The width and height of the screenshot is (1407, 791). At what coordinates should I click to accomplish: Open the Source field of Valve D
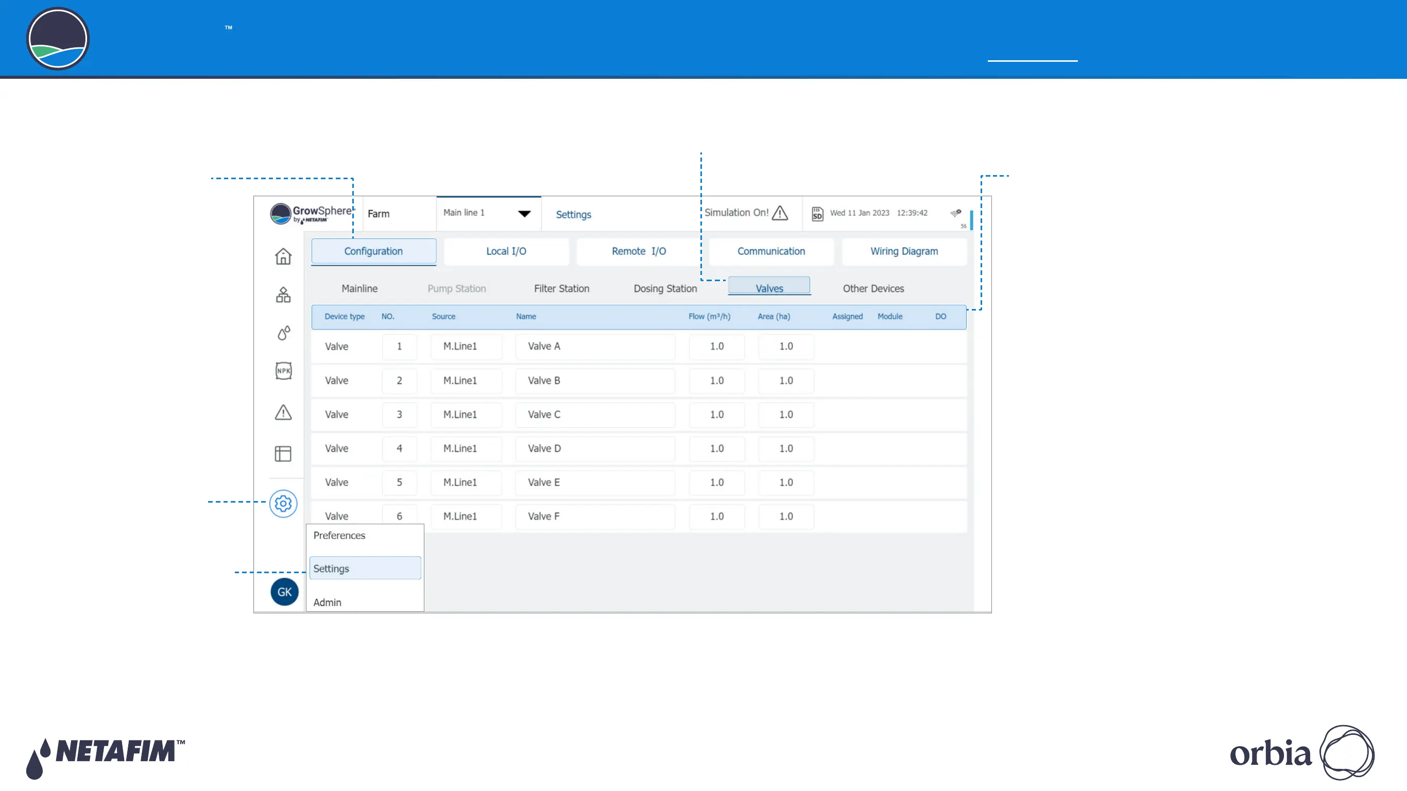(x=466, y=449)
